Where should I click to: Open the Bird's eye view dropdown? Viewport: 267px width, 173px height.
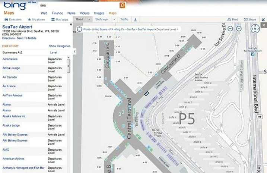coord(114,19)
